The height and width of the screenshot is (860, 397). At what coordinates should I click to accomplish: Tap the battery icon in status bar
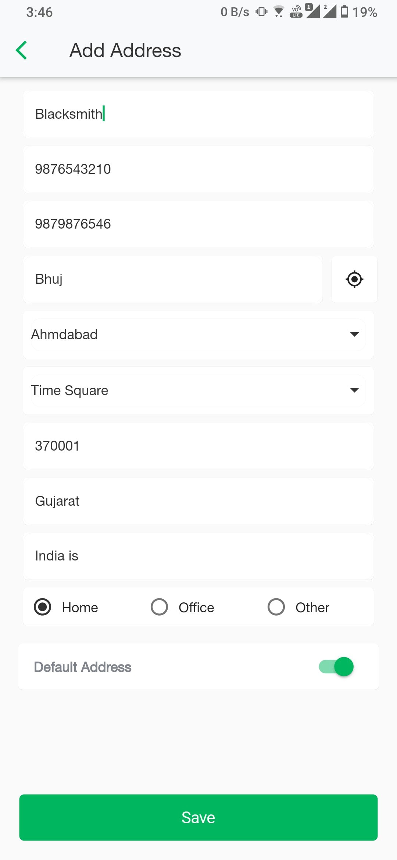tap(344, 12)
